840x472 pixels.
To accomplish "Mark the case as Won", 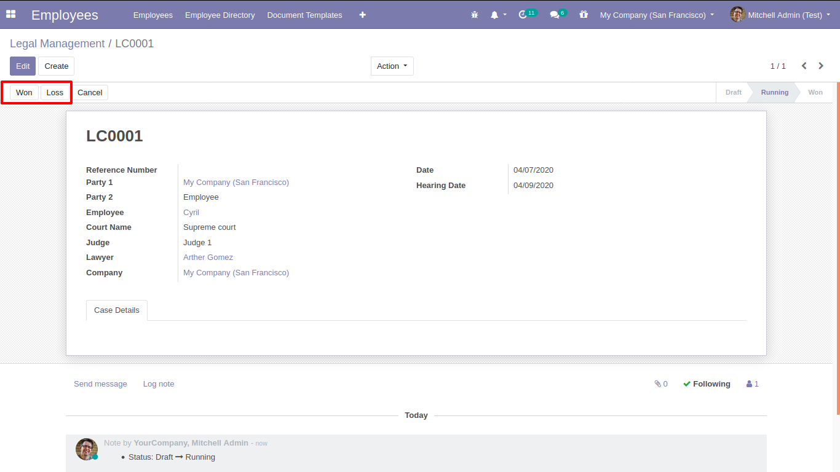I will (24, 93).
